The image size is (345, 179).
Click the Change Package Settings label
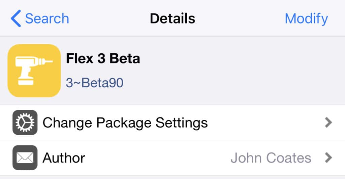coord(125,123)
